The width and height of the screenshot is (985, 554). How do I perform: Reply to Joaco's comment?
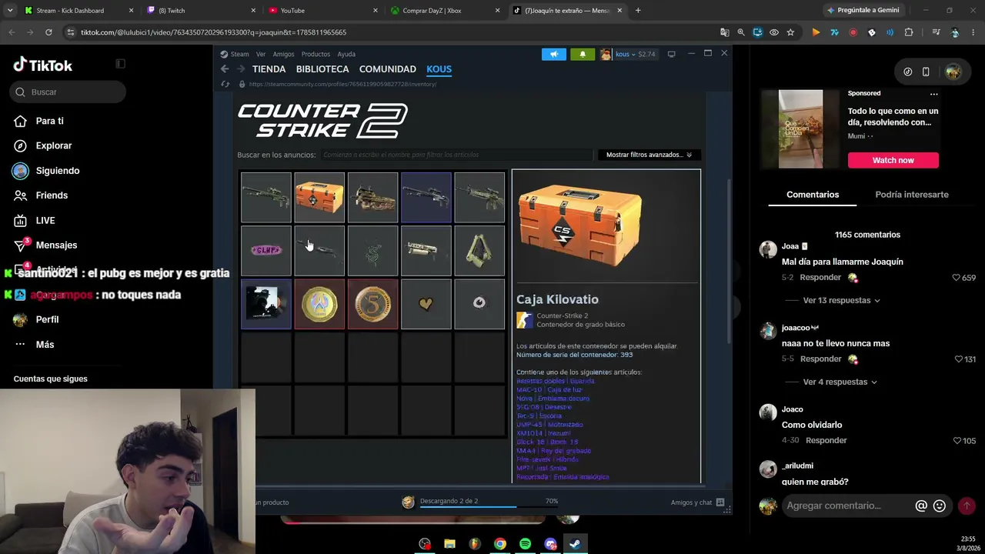(826, 440)
